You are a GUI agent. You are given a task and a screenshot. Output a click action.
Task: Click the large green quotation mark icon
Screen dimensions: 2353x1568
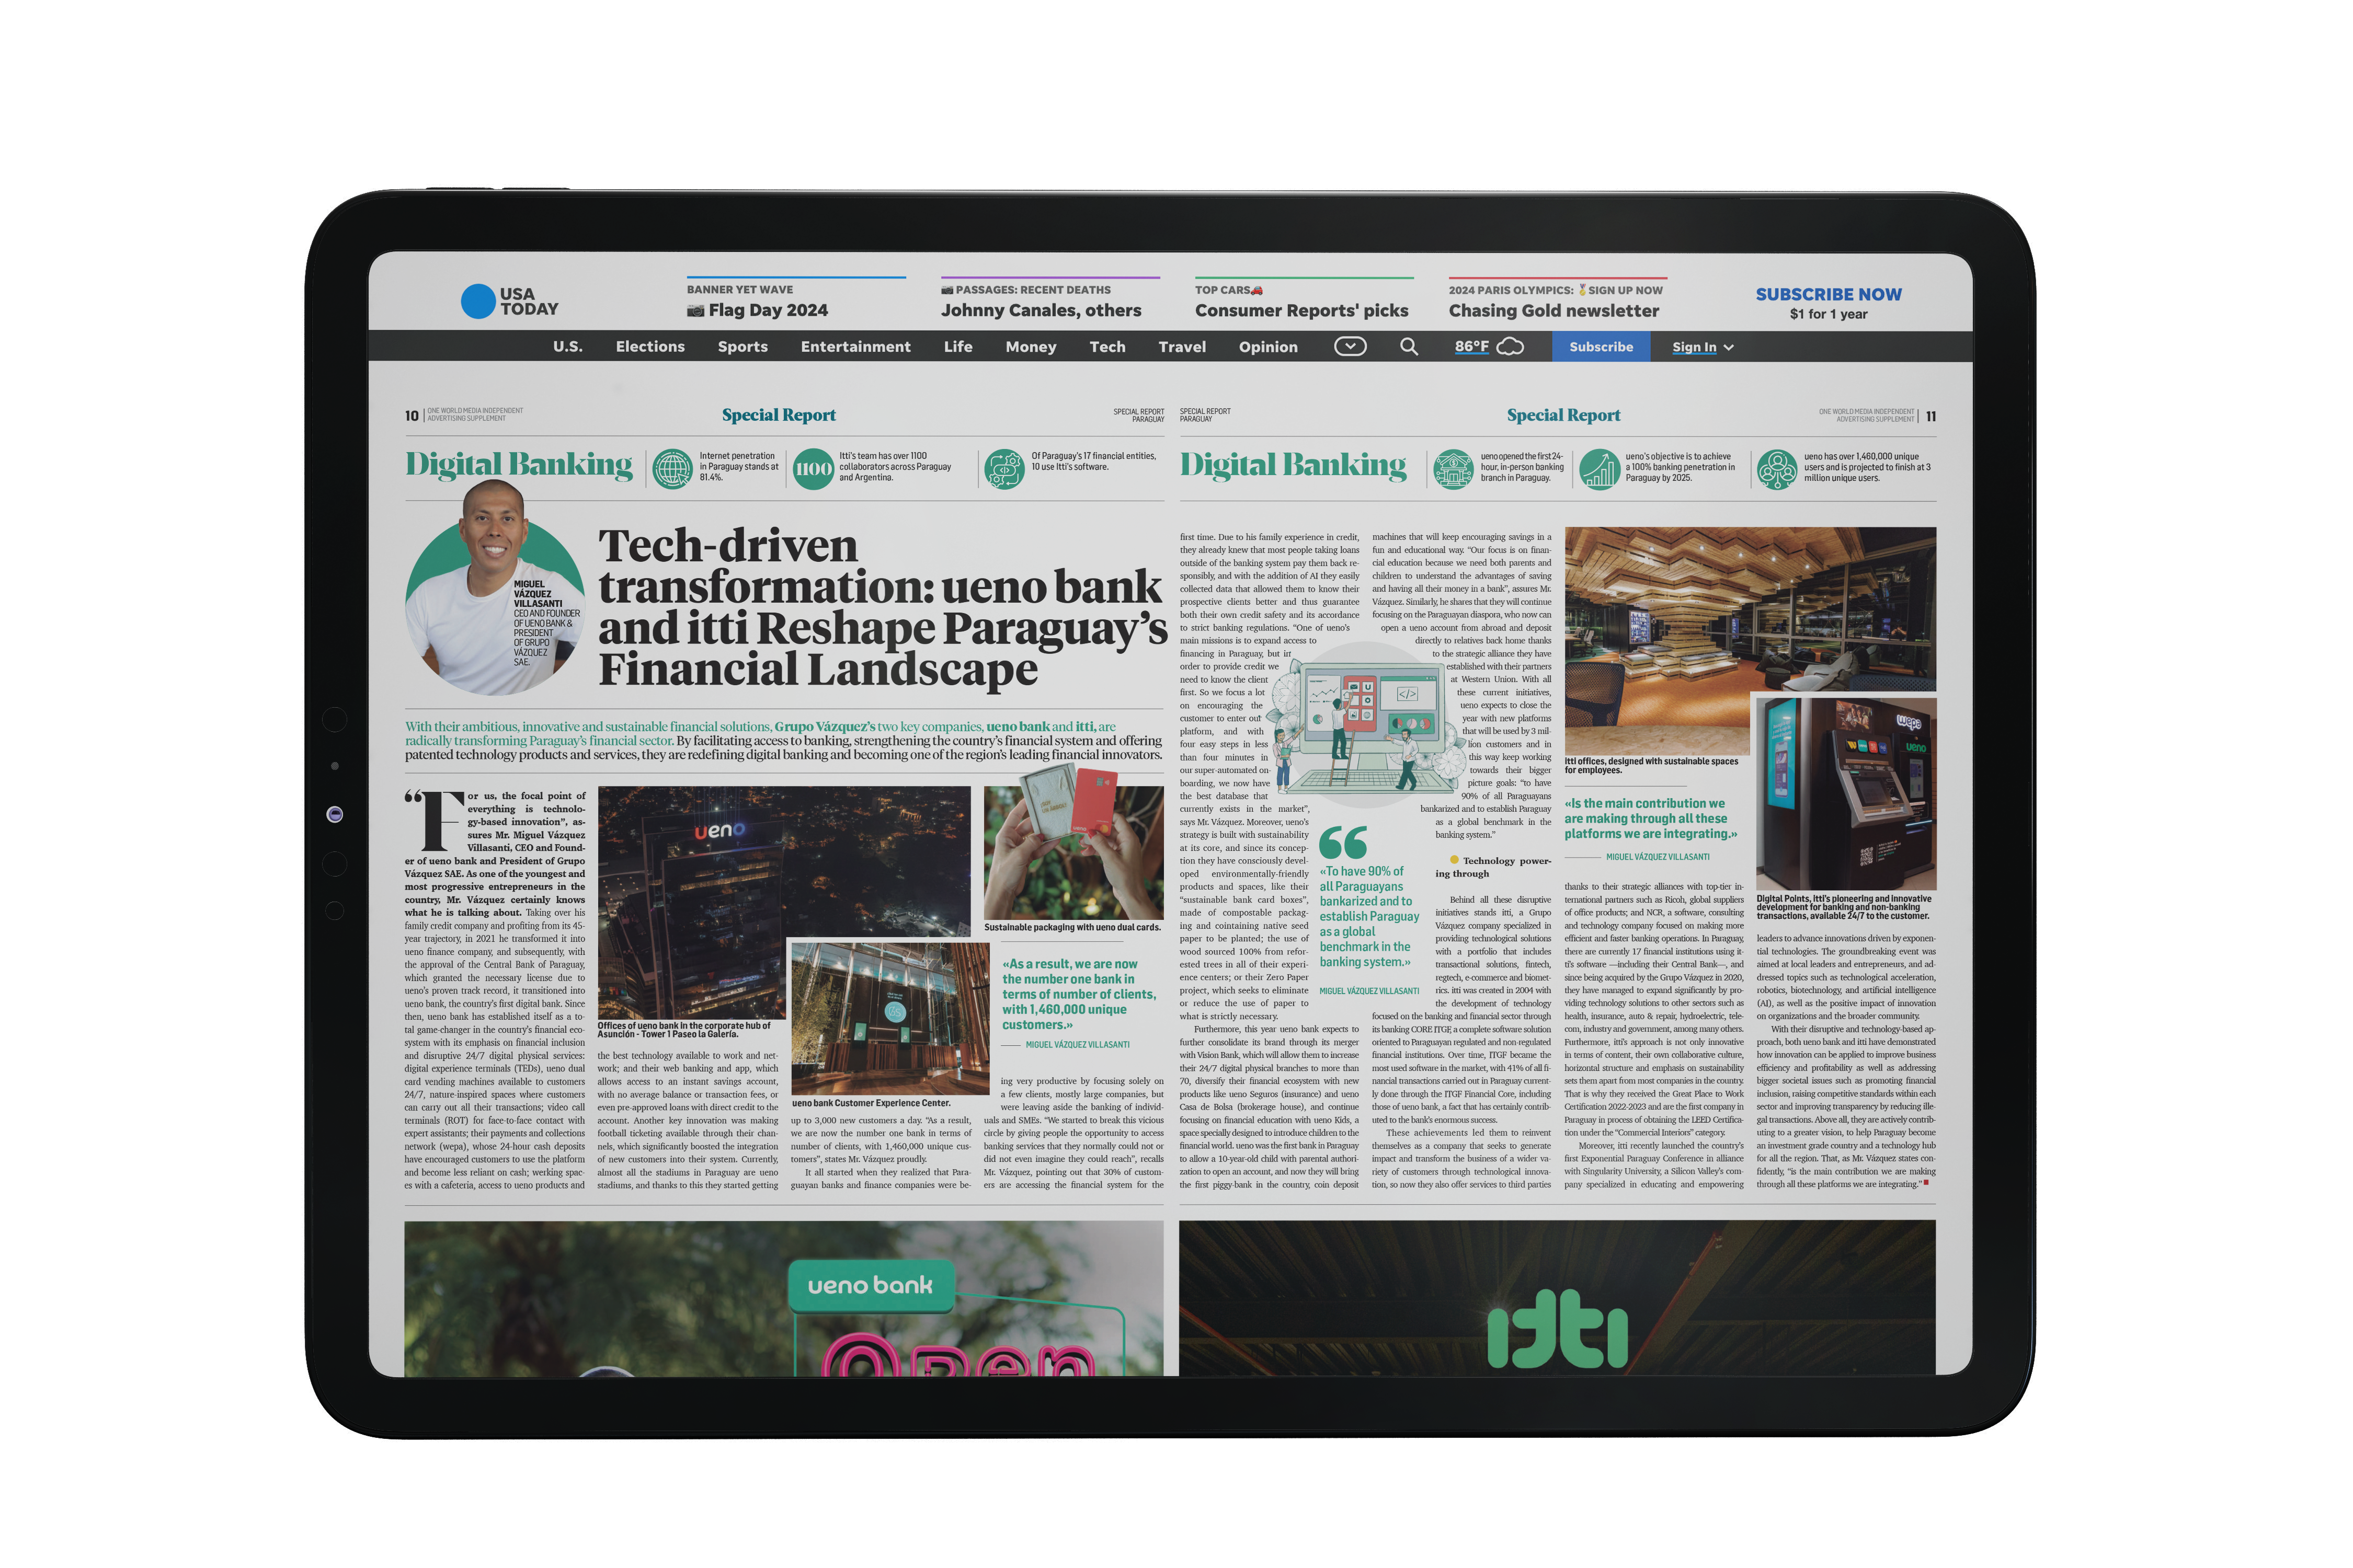(1343, 842)
